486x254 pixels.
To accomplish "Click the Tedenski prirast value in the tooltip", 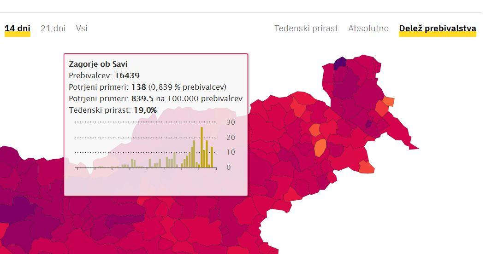I will tap(145, 110).
